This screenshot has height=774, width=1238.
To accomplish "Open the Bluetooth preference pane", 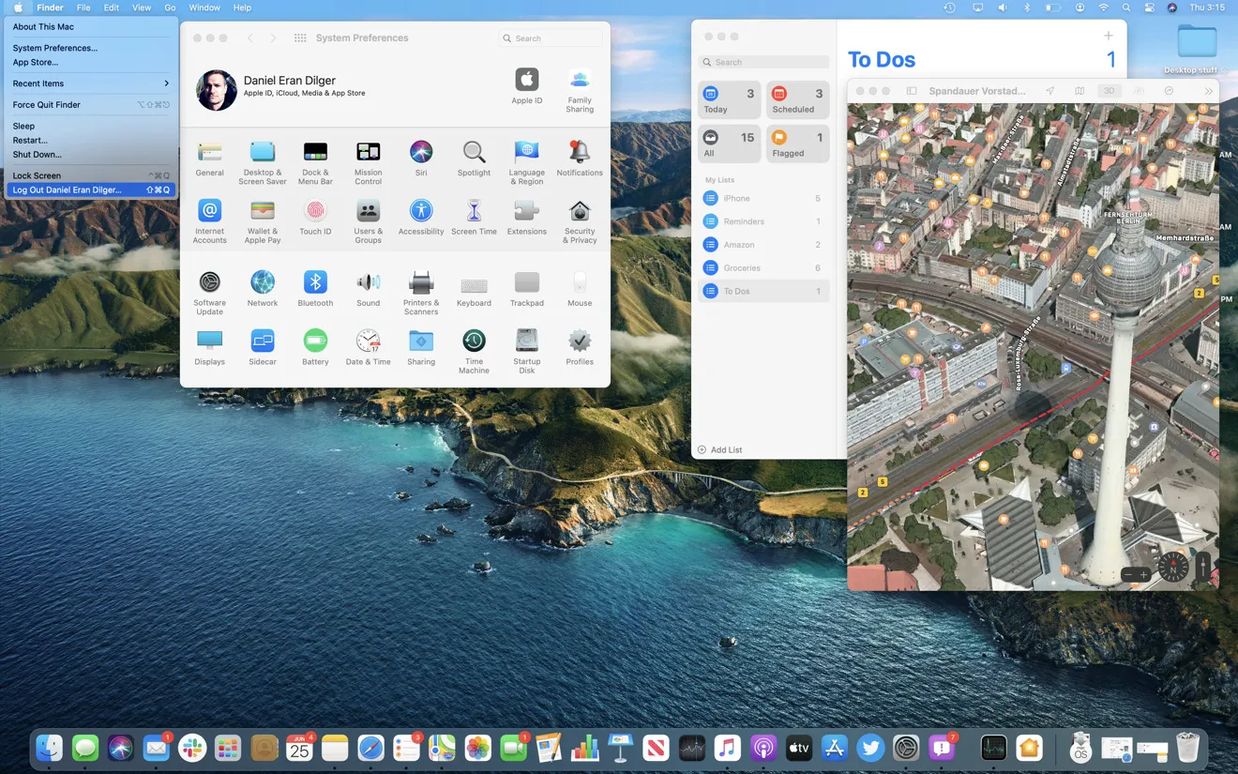I will [x=315, y=283].
